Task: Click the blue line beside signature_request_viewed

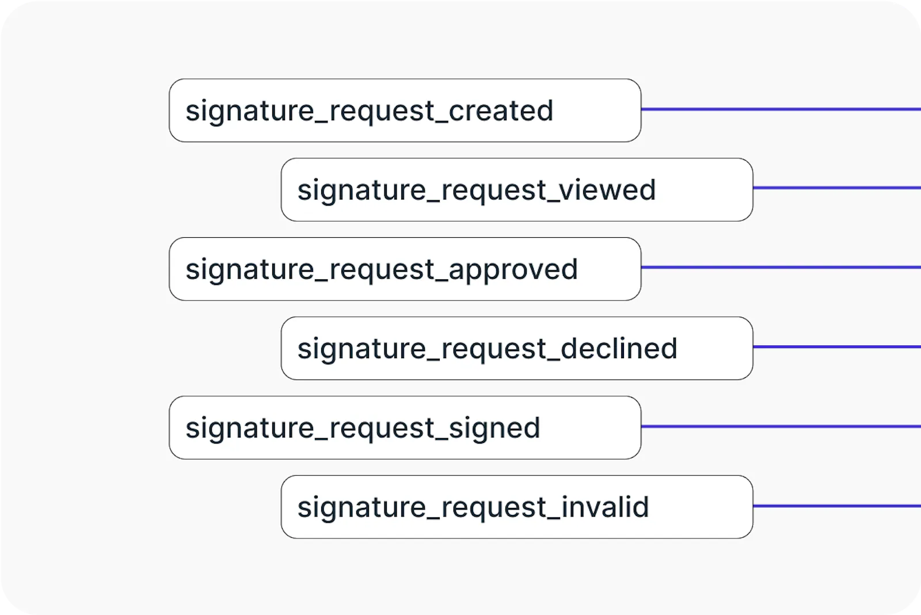Action: [836, 188]
